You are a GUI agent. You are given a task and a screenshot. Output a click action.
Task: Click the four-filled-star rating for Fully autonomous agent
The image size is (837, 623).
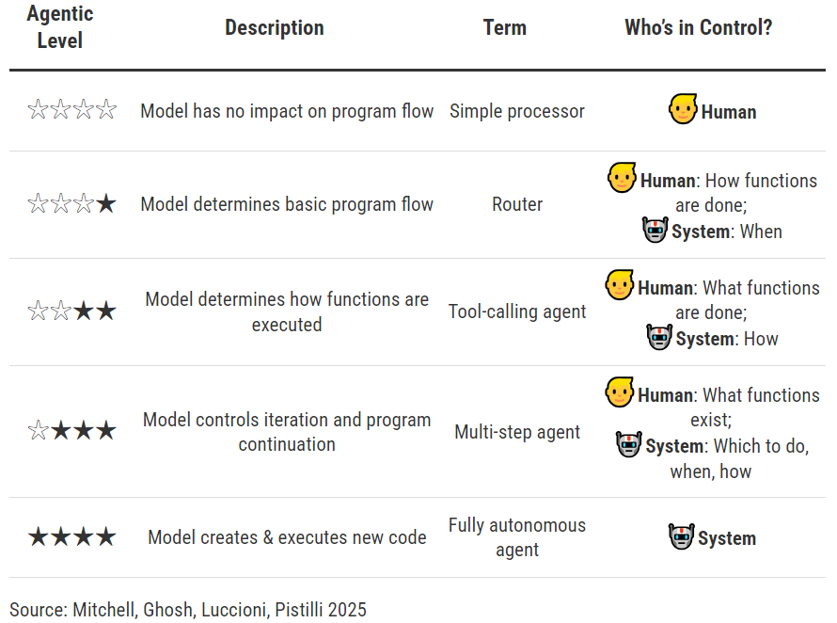click(71, 537)
